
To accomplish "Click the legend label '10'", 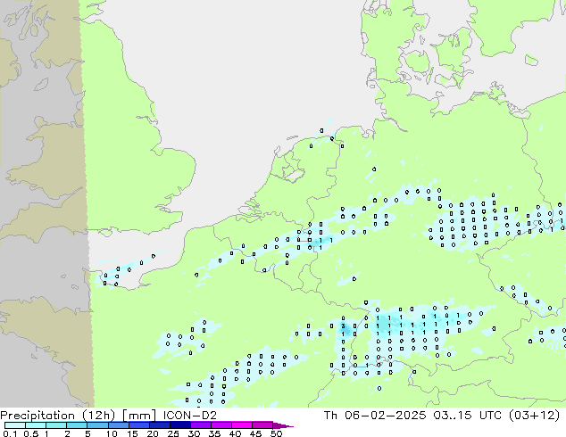I will tap(112, 433).
